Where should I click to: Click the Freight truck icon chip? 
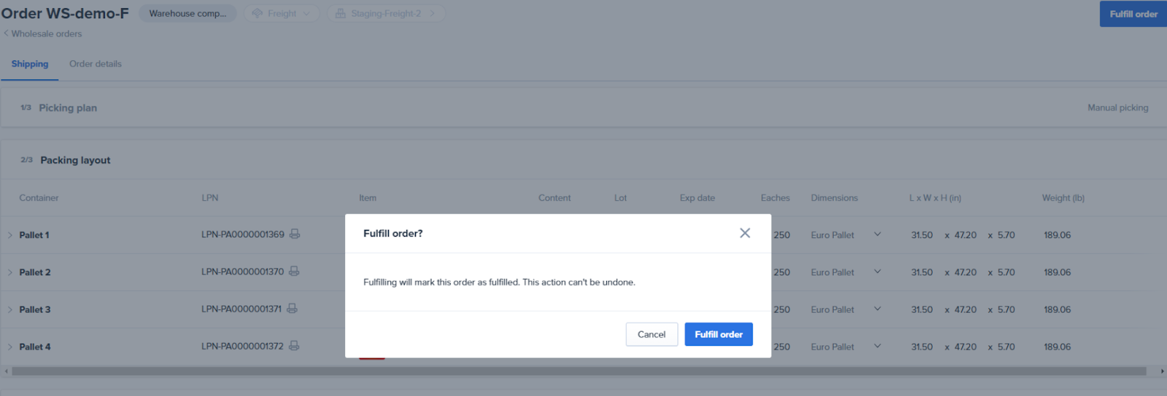[281, 14]
